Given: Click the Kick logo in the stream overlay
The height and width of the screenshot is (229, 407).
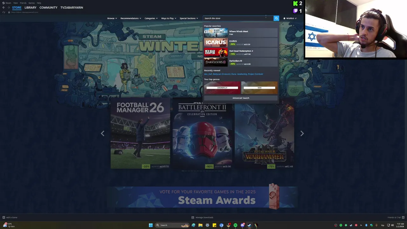Looking at the screenshot, I should pos(295,3).
